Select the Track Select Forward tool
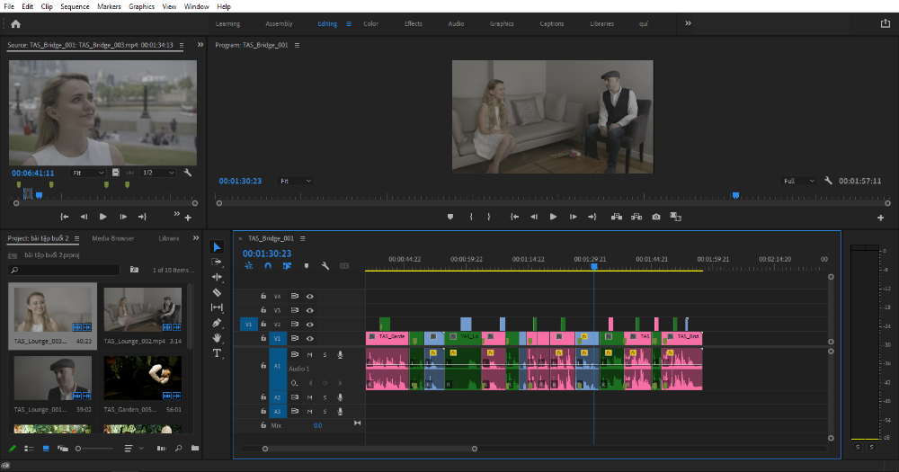Image resolution: width=899 pixels, height=472 pixels. [x=217, y=263]
